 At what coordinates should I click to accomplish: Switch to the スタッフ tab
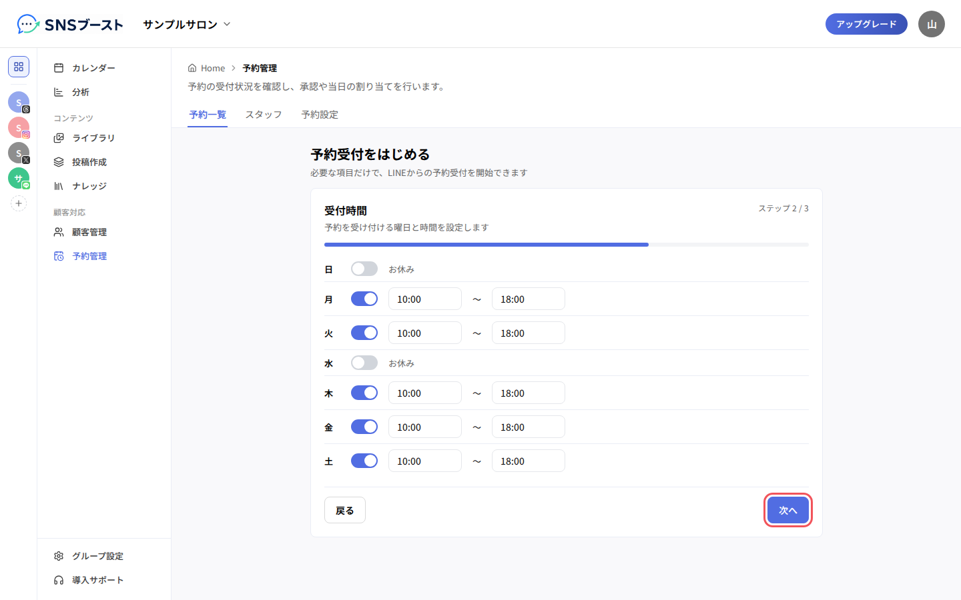(264, 115)
